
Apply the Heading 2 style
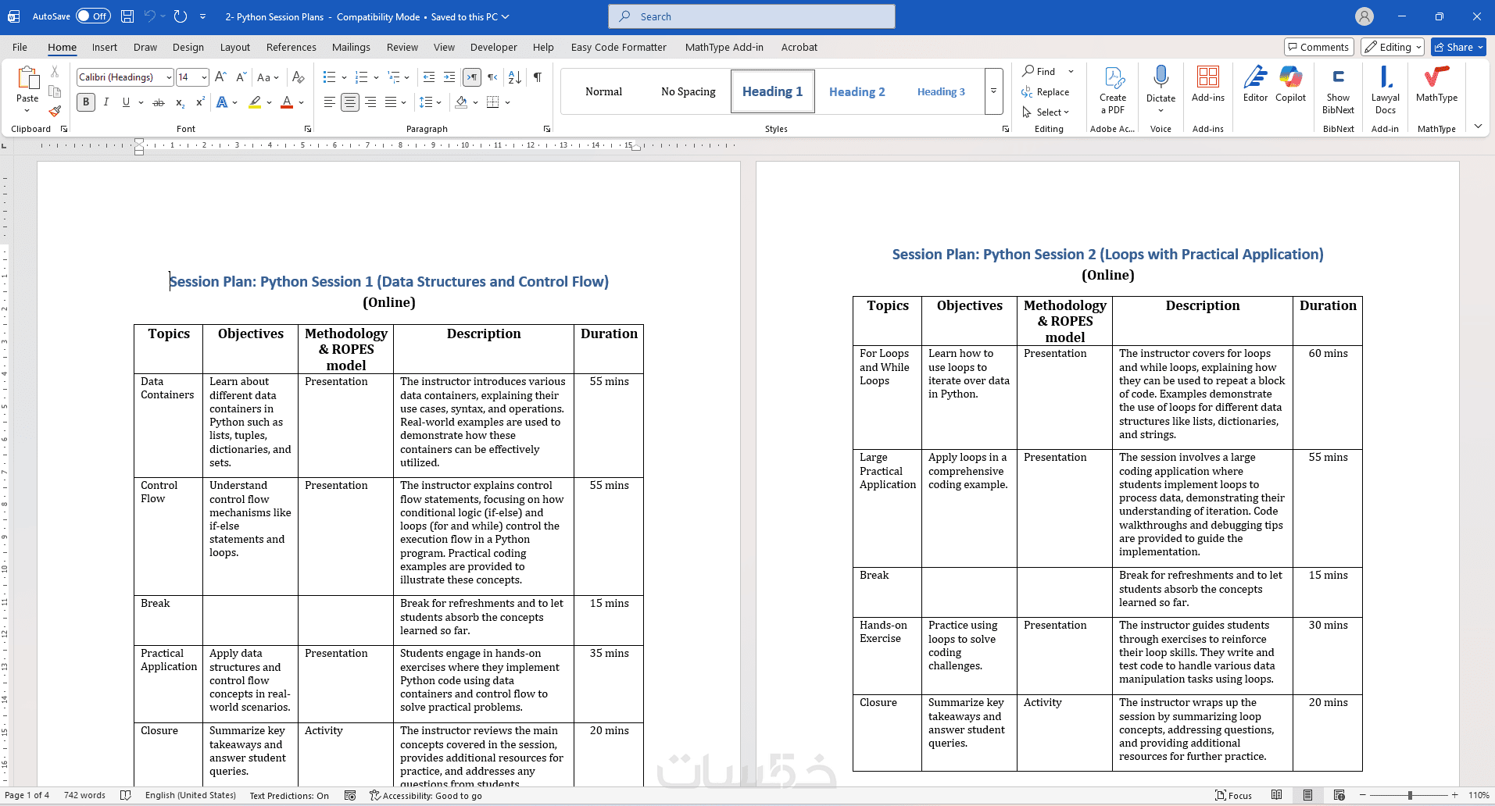pyautogui.click(x=857, y=91)
